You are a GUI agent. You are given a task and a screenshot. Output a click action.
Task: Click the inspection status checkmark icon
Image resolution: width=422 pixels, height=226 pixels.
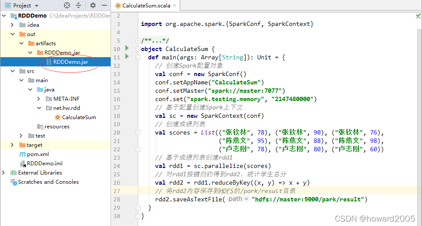(418, 16)
